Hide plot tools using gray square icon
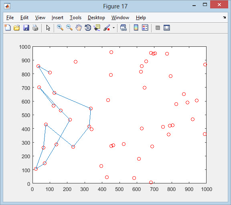This screenshot has width=231, height=205. coord(158,28)
